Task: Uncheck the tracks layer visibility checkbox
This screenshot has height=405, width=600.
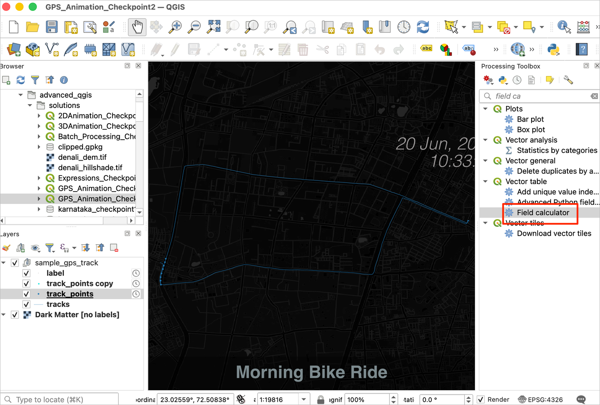Action: pyautogui.click(x=26, y=304)
